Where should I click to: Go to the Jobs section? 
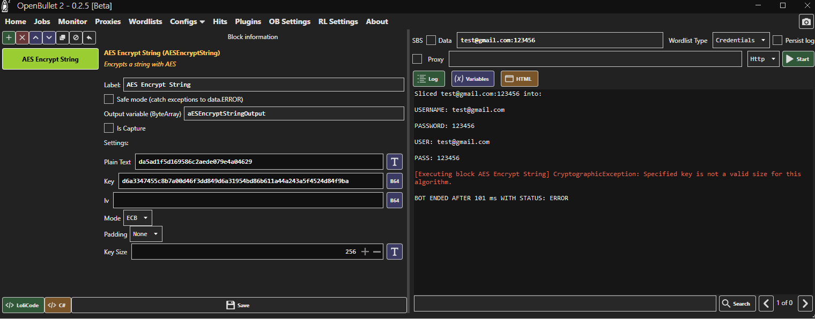(42, 21)
